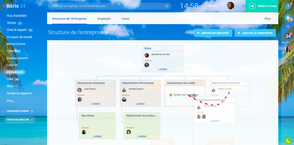Click the green phone call button
The image size is (294, 145).
point(288,141)
